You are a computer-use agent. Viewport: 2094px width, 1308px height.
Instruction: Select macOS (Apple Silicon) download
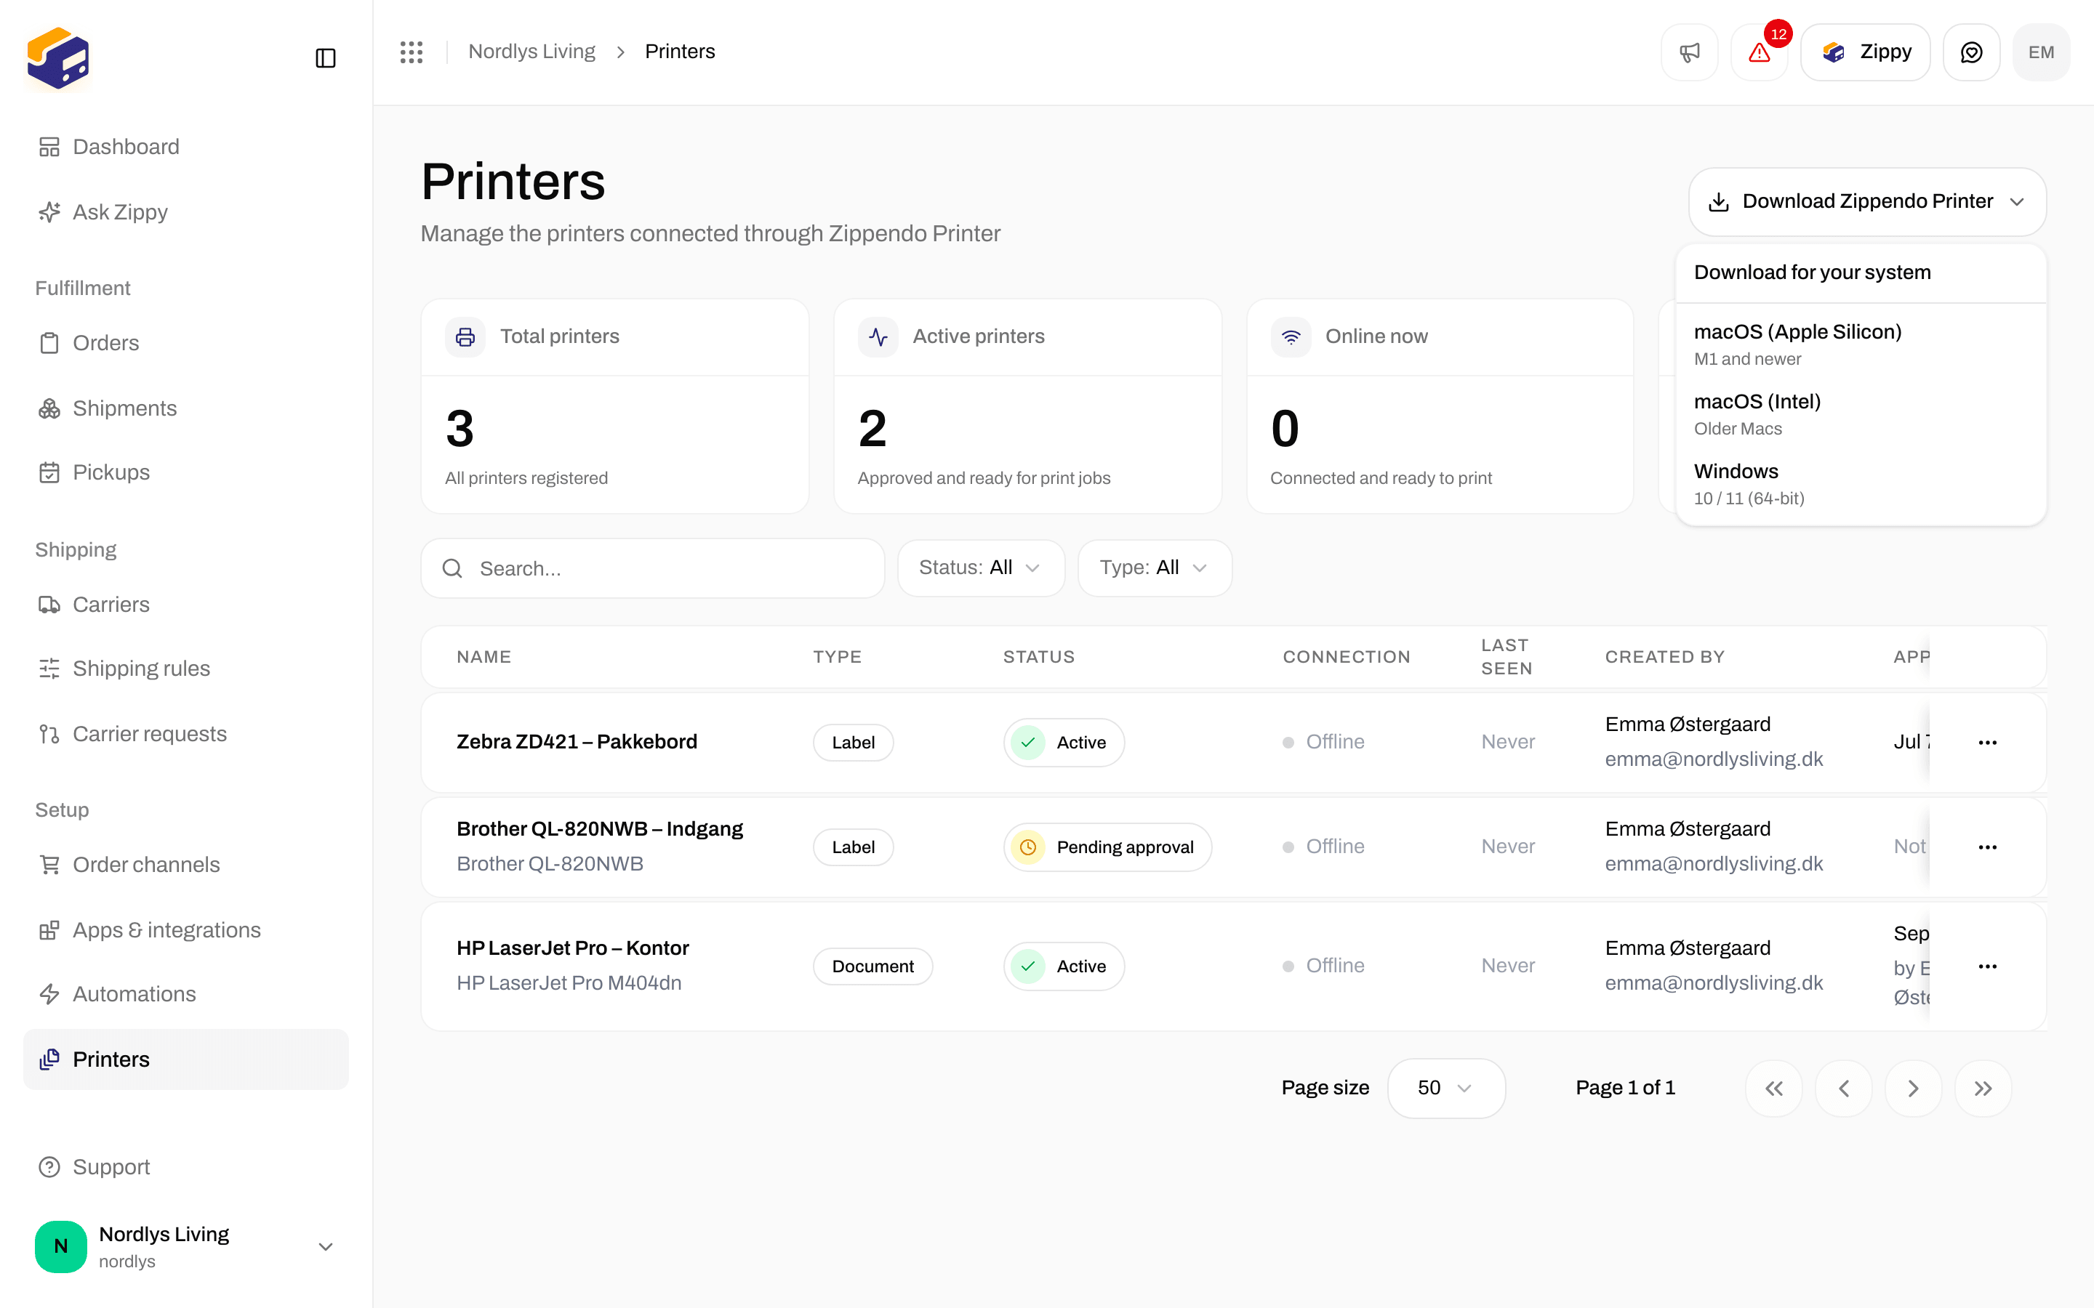tap(1861, 344)
